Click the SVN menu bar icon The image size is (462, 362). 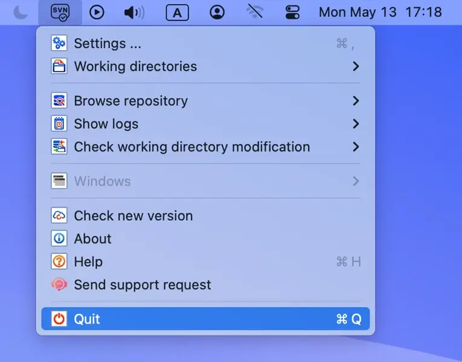60,12
